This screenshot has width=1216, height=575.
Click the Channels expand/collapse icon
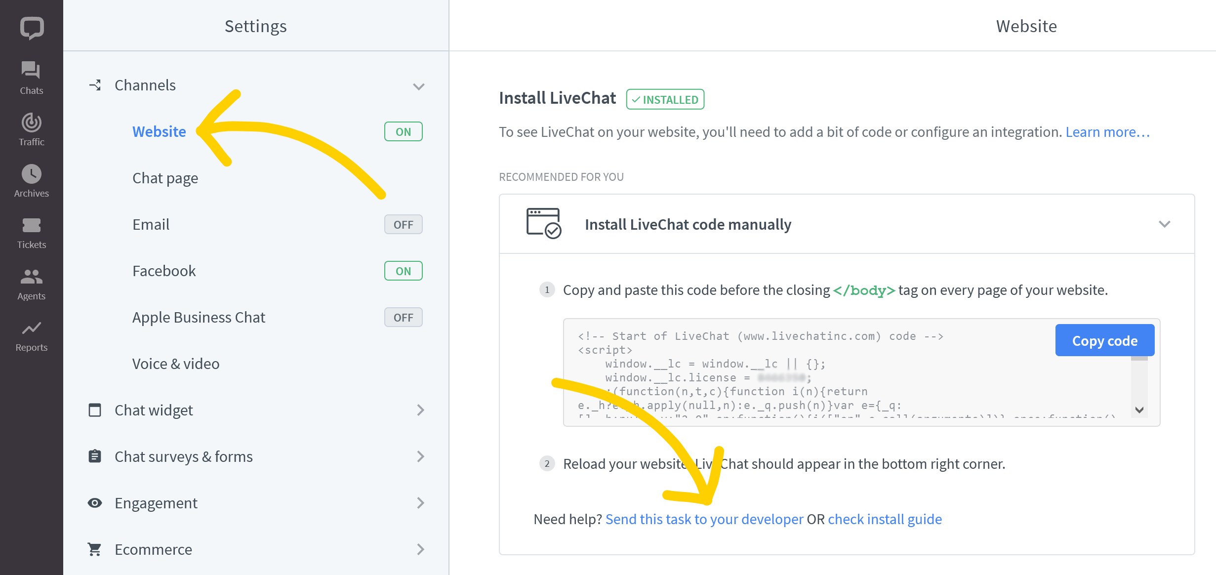point(419,86)
